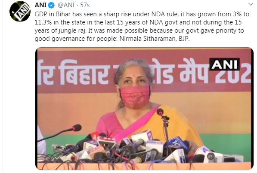The height and width of the screenshot is (173, 257).
Task: Open the press conference photo thumbnail
Action: point(144,109)
